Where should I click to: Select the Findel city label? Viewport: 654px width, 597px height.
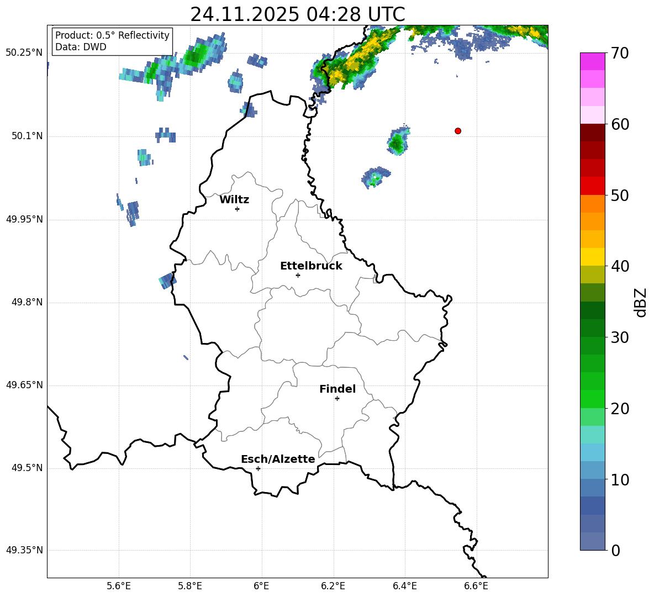point(337,389)
